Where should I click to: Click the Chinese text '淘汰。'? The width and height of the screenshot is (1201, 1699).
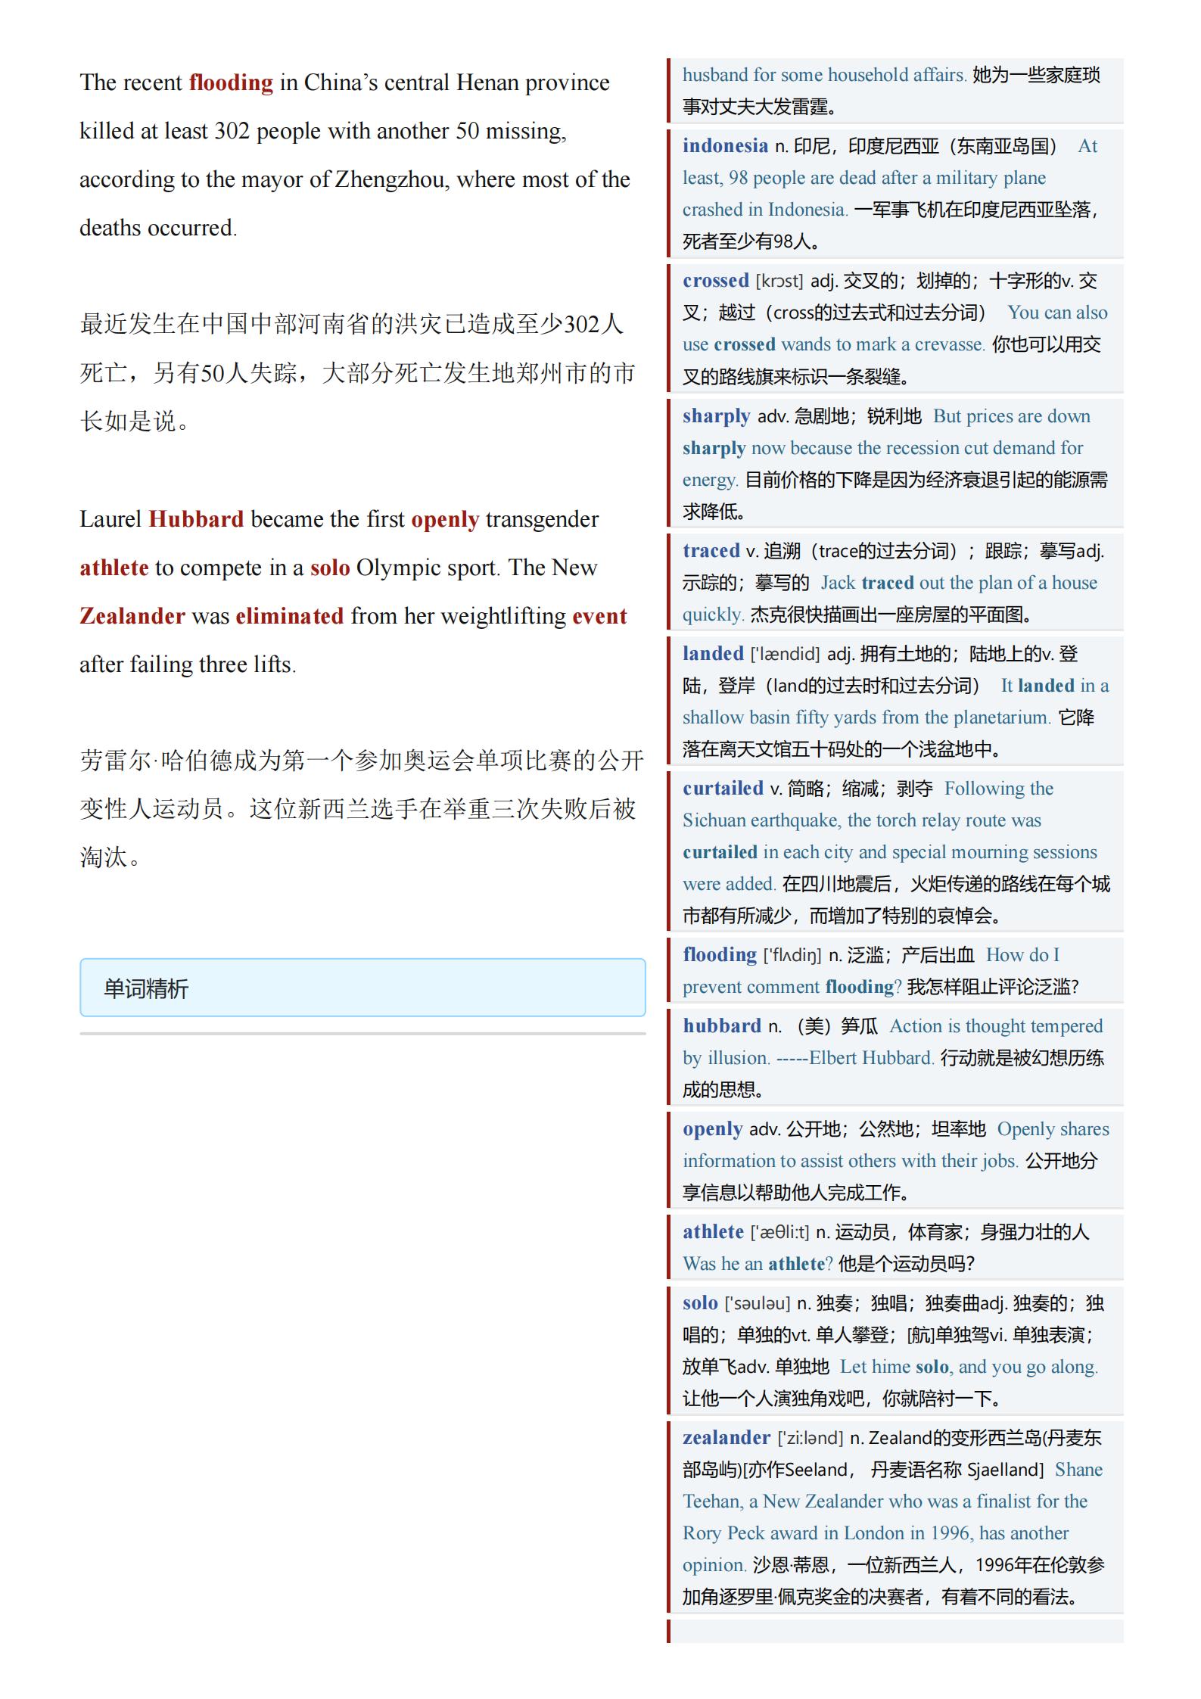[110, 857]
